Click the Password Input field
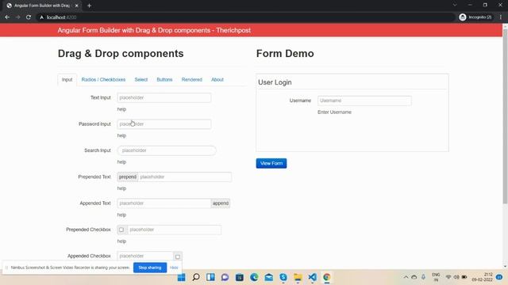 [164, 124]
